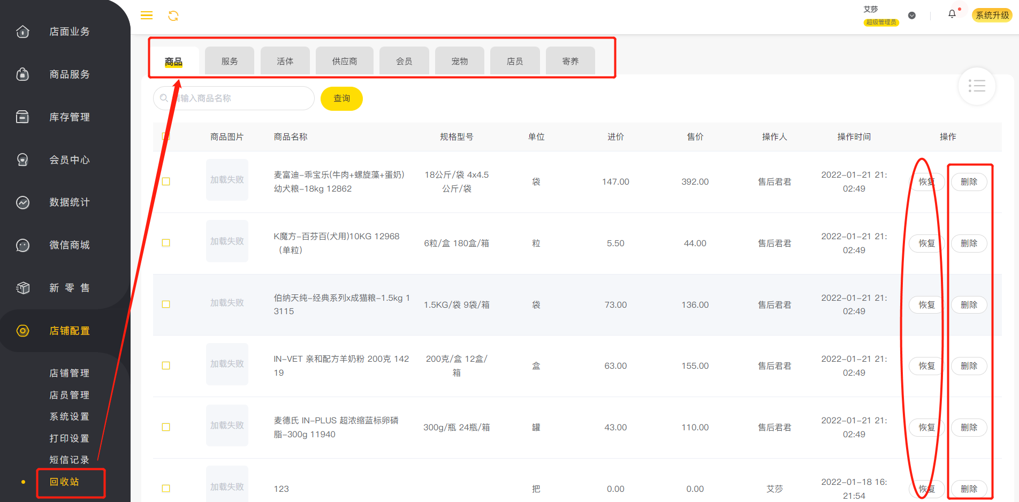This screenshot has width=1019, height=502.
Task: Click the search magnifier icon
Action: [164, 98]
